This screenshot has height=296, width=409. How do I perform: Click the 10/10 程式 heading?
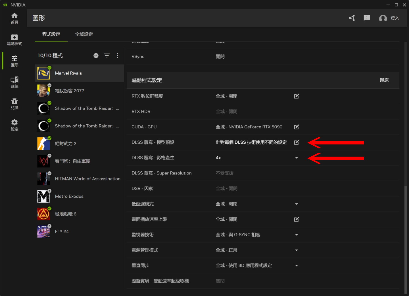tap(50, 56)
